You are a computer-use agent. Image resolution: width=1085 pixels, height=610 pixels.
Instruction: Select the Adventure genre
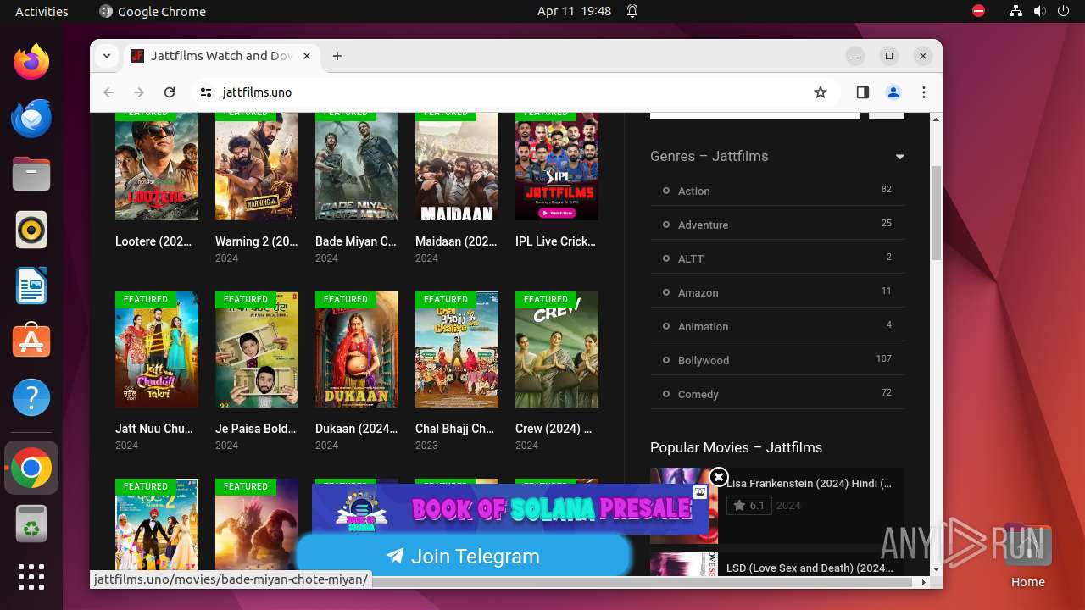(703, 225)
